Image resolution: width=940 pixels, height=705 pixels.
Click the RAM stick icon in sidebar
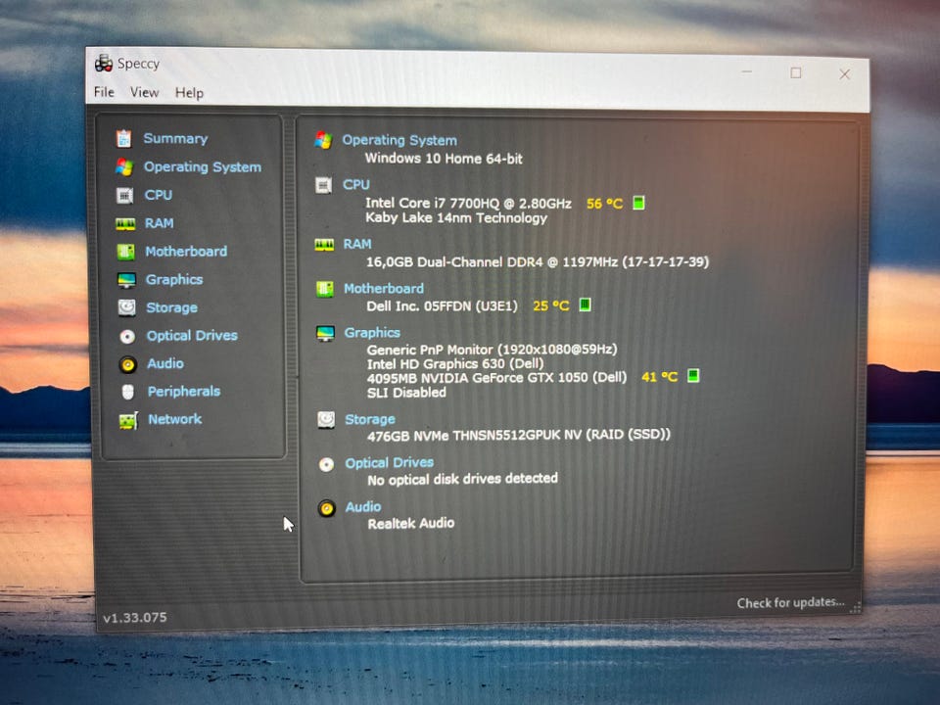125,223
